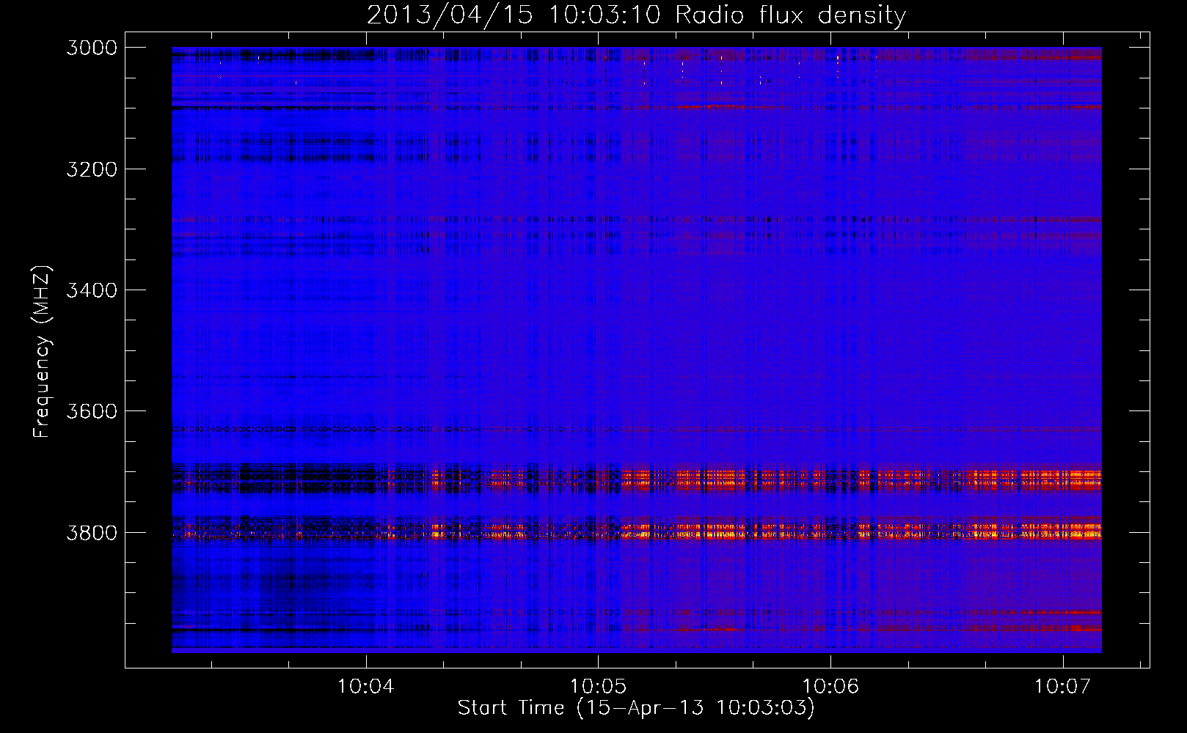Click the 'Start Time (15-Apr-13 10:03:03)' axis title
The width and height of the screenshot is (1187, 733).
coord(636,708)
